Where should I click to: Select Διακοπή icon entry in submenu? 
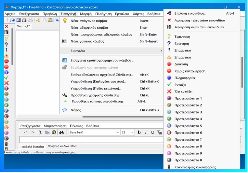202,64
